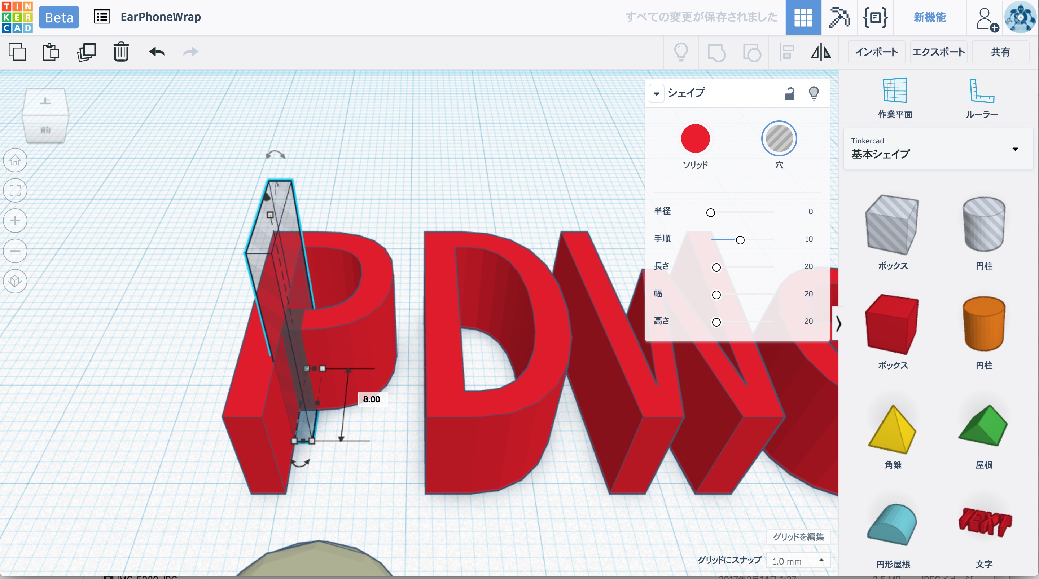
Task: Open the 基本シェイプ library dropdown
Action: click(x=1015, y=149)
